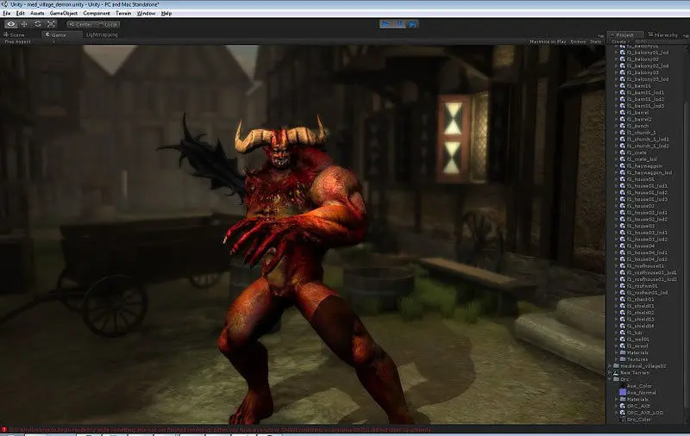Select the Move transform tool
This screenshot has height=436, width=690.
pos(24,24)
